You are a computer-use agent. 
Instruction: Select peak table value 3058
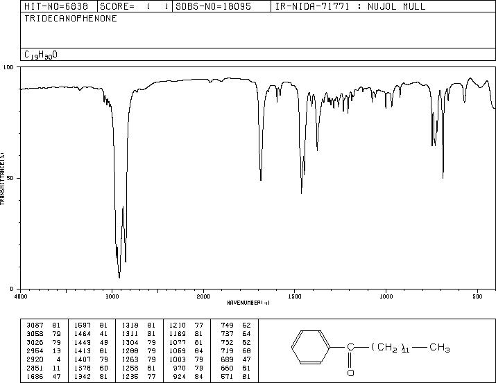point(35,334)
